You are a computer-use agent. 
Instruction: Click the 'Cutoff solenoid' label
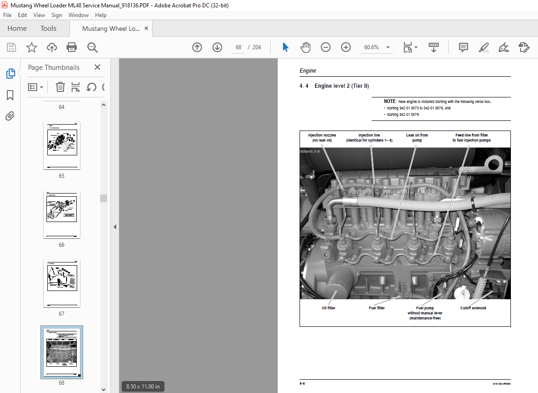click(473, 308)
